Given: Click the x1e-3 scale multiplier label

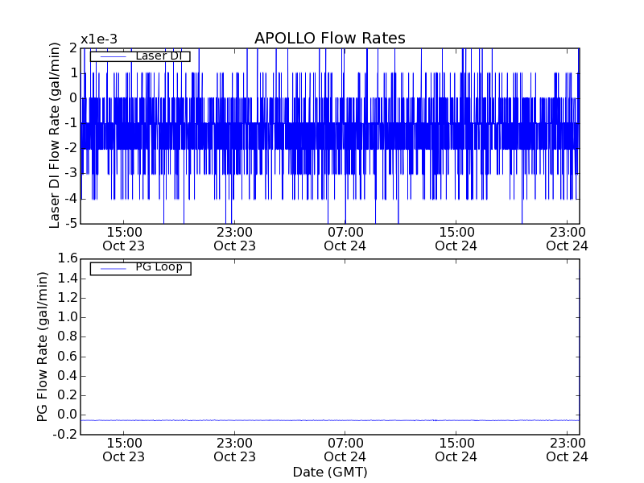Looking at the screenshot, I should click(x=98, y=39).
